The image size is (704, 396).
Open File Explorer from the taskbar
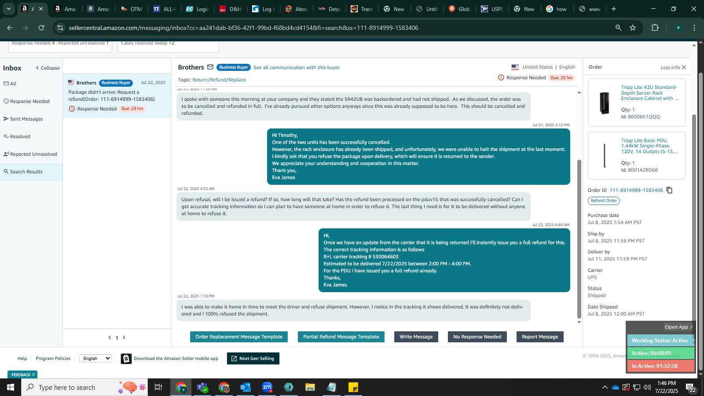[x=310, y=387]
